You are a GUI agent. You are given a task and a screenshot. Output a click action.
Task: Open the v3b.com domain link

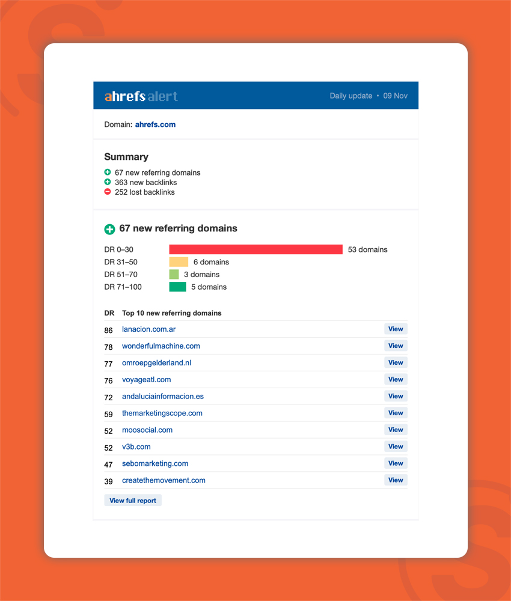point(136,447)
